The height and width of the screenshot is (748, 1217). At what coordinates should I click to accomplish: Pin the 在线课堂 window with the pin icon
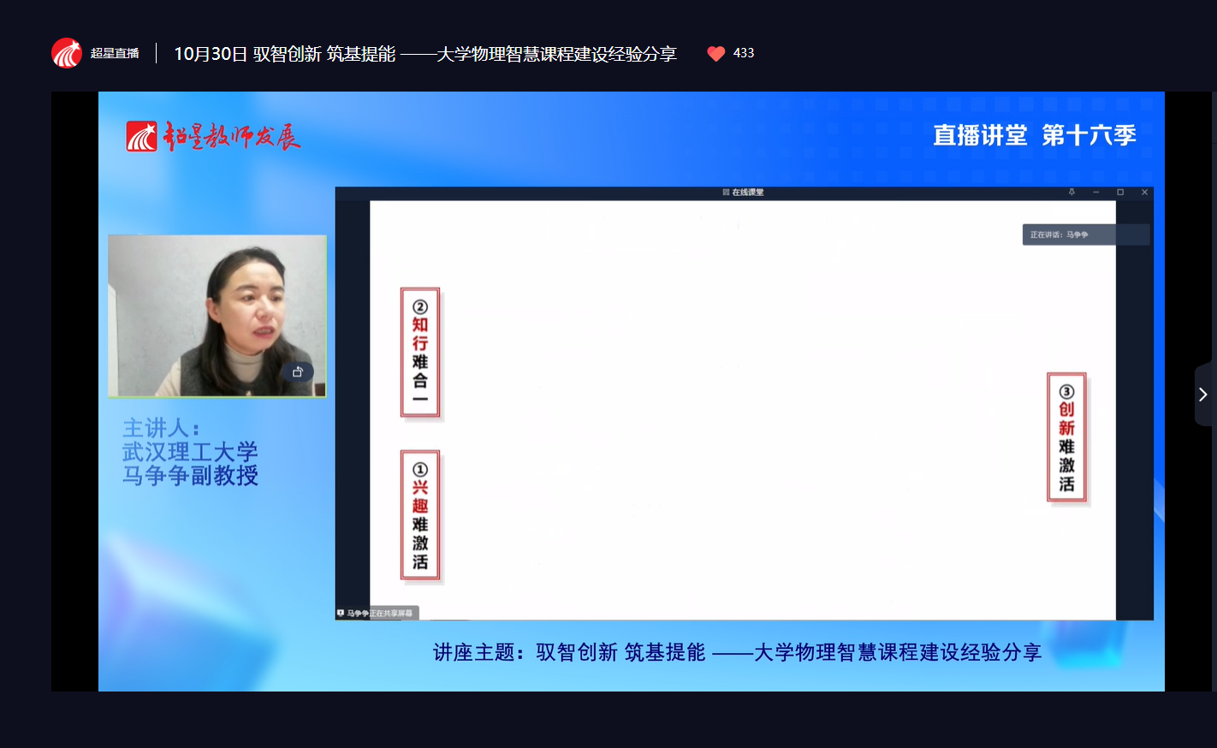(1072, 193)
